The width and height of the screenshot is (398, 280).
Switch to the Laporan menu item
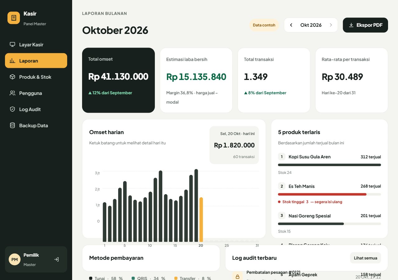point(36,61)
